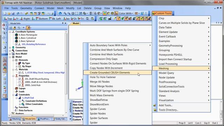Select 0..Basic Rectangular coordinate system
Viewport: 224px width, 126px height.
pos(28,35)
